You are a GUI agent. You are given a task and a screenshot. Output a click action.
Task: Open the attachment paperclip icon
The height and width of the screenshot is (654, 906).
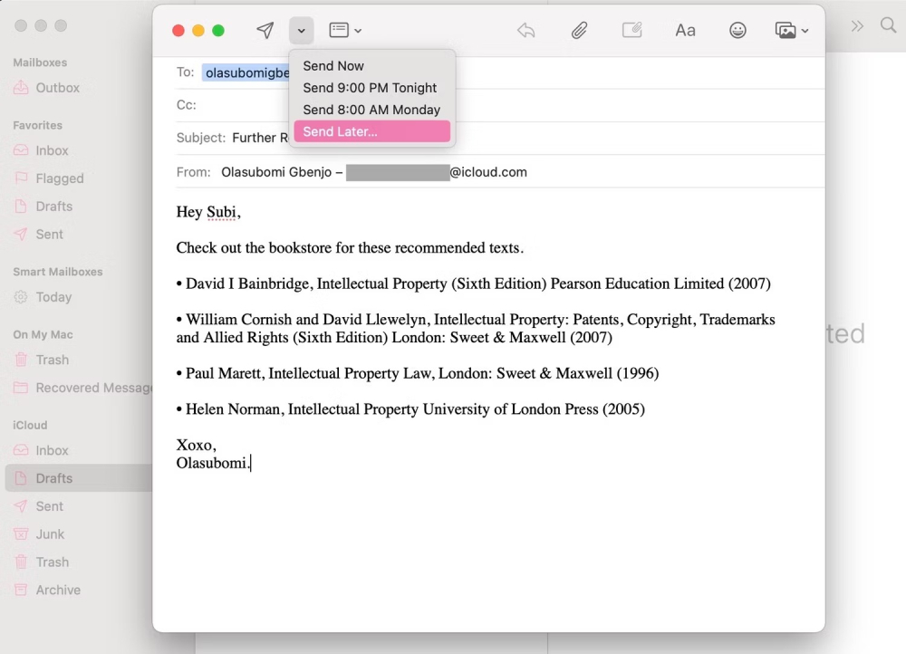[x=579, y=30]
